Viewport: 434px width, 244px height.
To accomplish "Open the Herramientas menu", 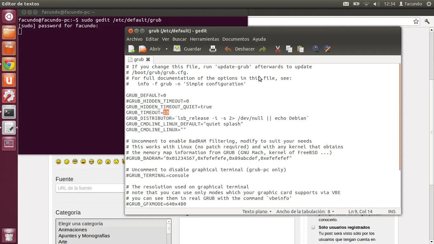I will coord(204,39).
